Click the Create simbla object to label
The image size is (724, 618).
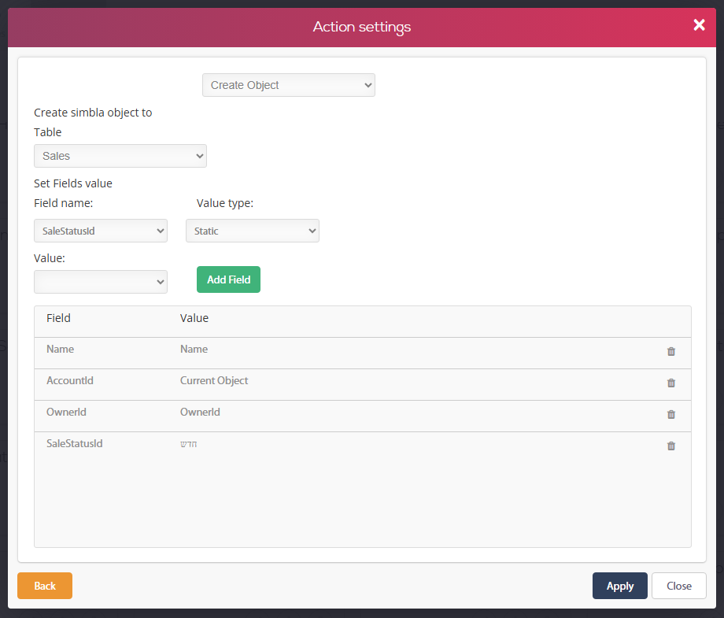click(x=93, y=113)
